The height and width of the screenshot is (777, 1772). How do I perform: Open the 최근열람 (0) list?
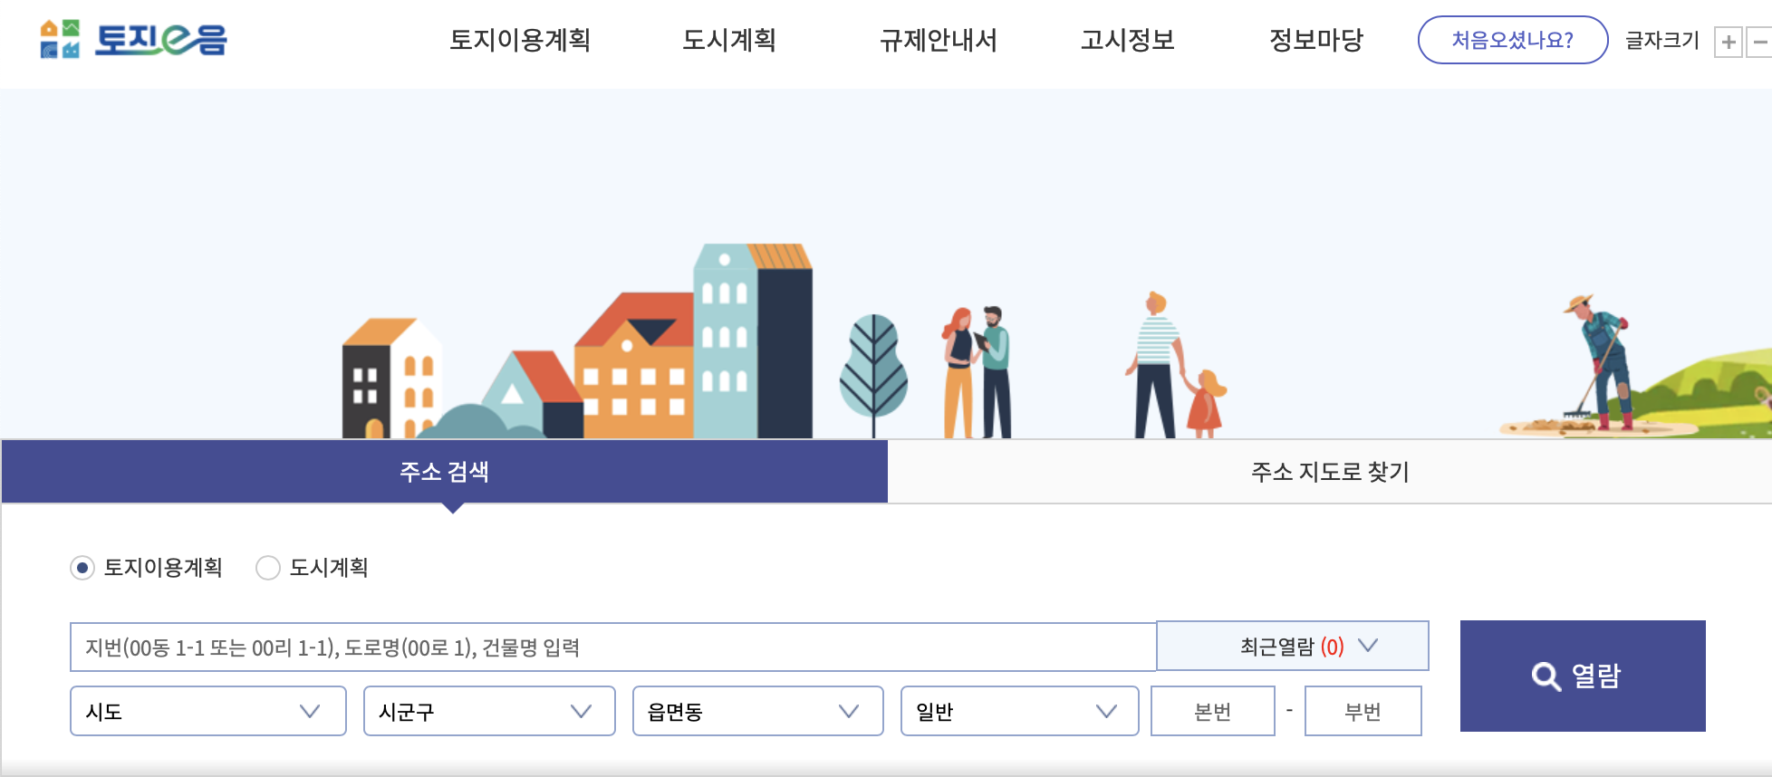pyautogui.click(x=1293, y=646)
